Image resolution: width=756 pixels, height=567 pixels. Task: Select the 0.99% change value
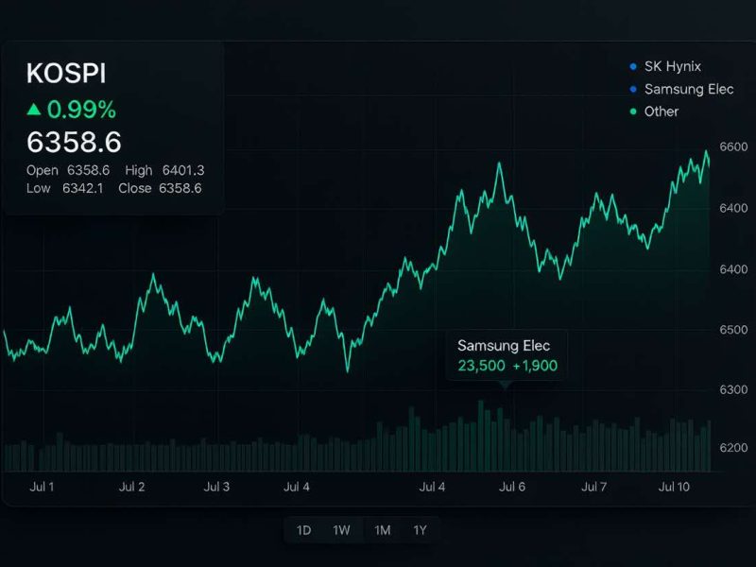pyautogui.click(x=81, y=110)
